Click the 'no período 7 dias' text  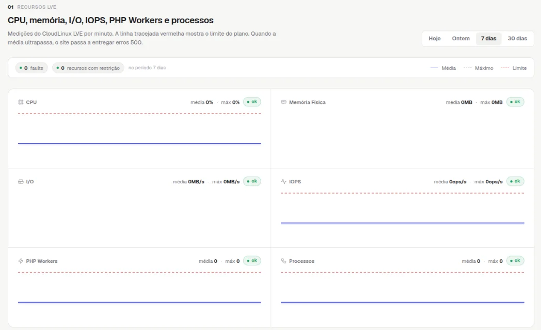pyautogui.click(x=147, y=68)
